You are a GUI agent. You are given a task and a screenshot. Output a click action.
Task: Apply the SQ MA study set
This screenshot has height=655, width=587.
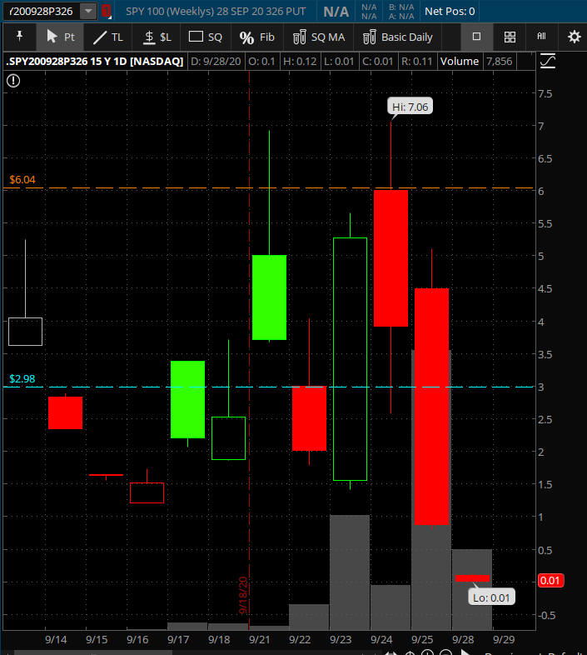pyautogui.click(x=319, y=37)
